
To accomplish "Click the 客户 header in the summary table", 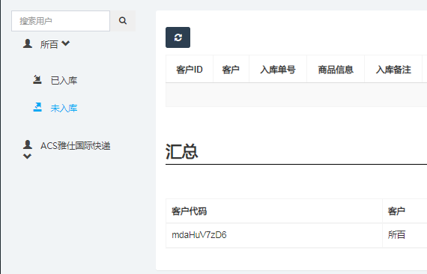I will [x=396, y=211].
